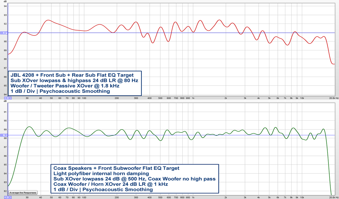Click the dB unit label above top graph

5,2
